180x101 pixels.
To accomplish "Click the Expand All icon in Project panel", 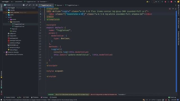I will (x=27, y=5).
